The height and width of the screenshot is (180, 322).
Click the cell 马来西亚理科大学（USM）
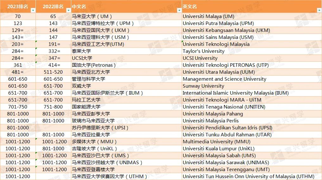point(127,37)
